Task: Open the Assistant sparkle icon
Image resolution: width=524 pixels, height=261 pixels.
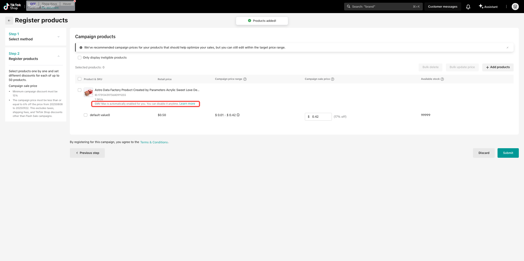Action: [481, 6]
